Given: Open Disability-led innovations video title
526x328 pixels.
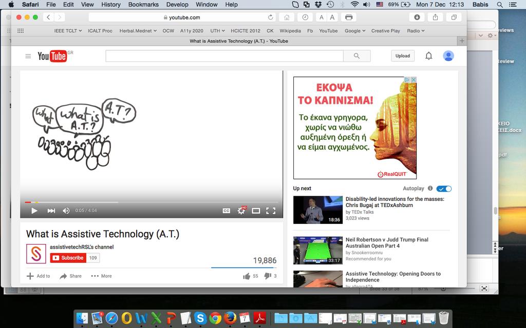Looking at the screenshot, I should point(395,202).
